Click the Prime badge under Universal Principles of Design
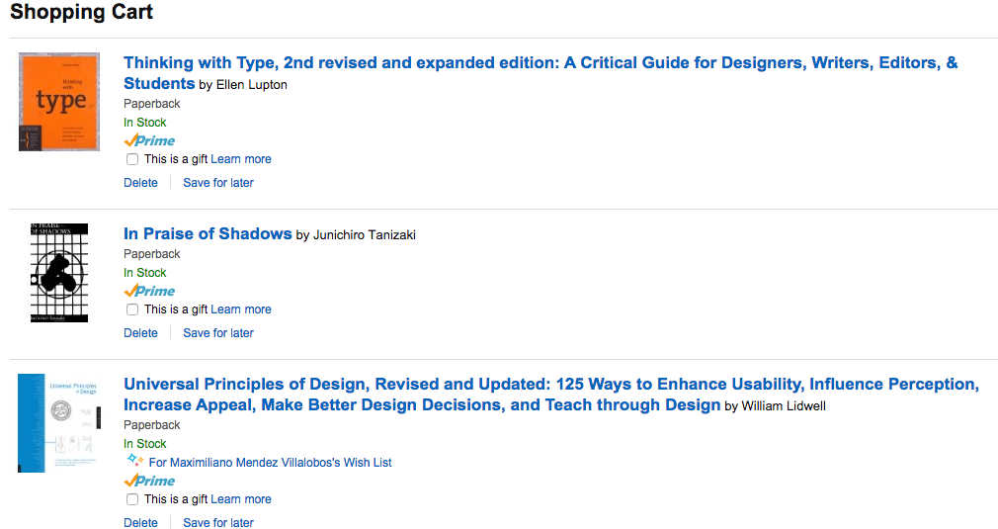Image resolution: width=998 pixels, height=529 pixels. coord(149,481)
